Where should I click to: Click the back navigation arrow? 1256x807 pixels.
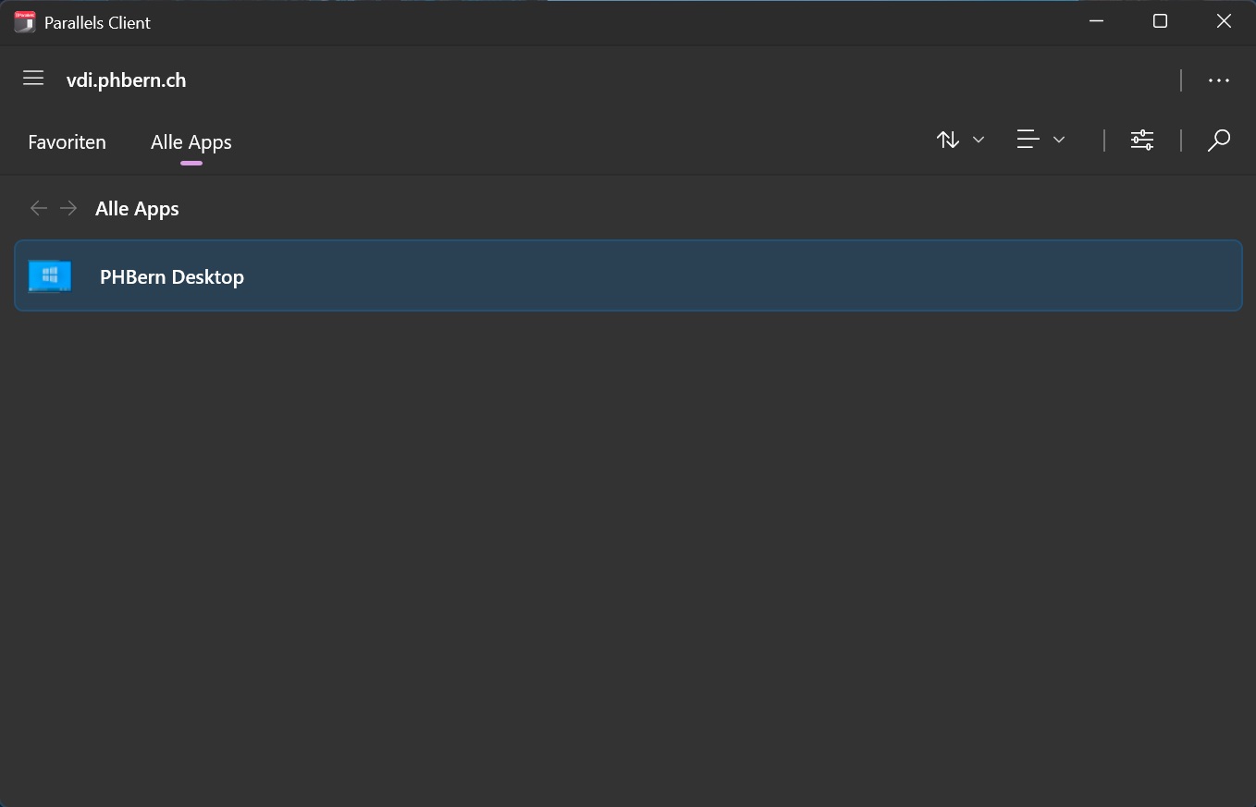pos(39,208)
